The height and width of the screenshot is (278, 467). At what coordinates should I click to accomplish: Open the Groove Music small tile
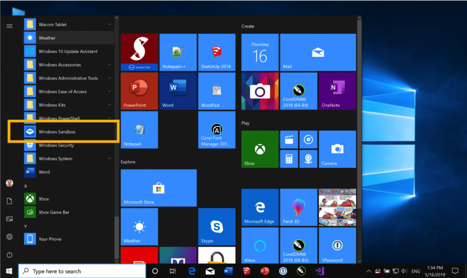click(x=308, y=139)
